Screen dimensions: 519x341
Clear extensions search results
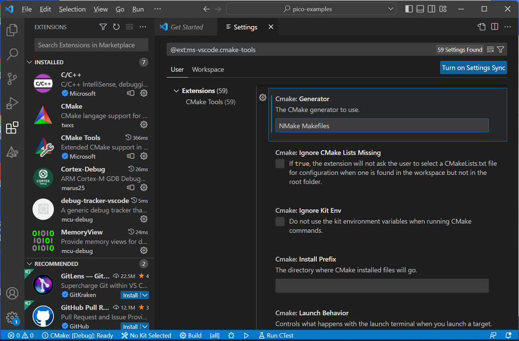(x=130, y=27)
